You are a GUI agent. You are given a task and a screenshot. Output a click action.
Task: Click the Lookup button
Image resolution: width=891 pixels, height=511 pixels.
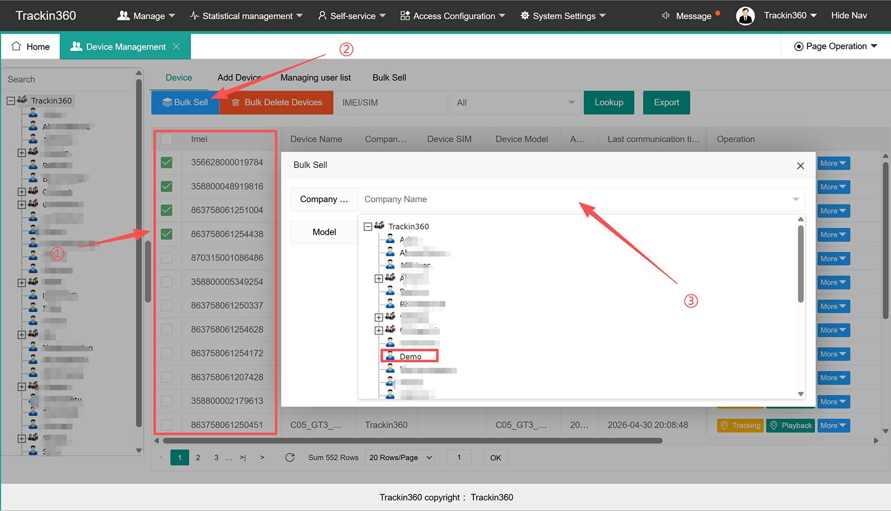point(609,102)
